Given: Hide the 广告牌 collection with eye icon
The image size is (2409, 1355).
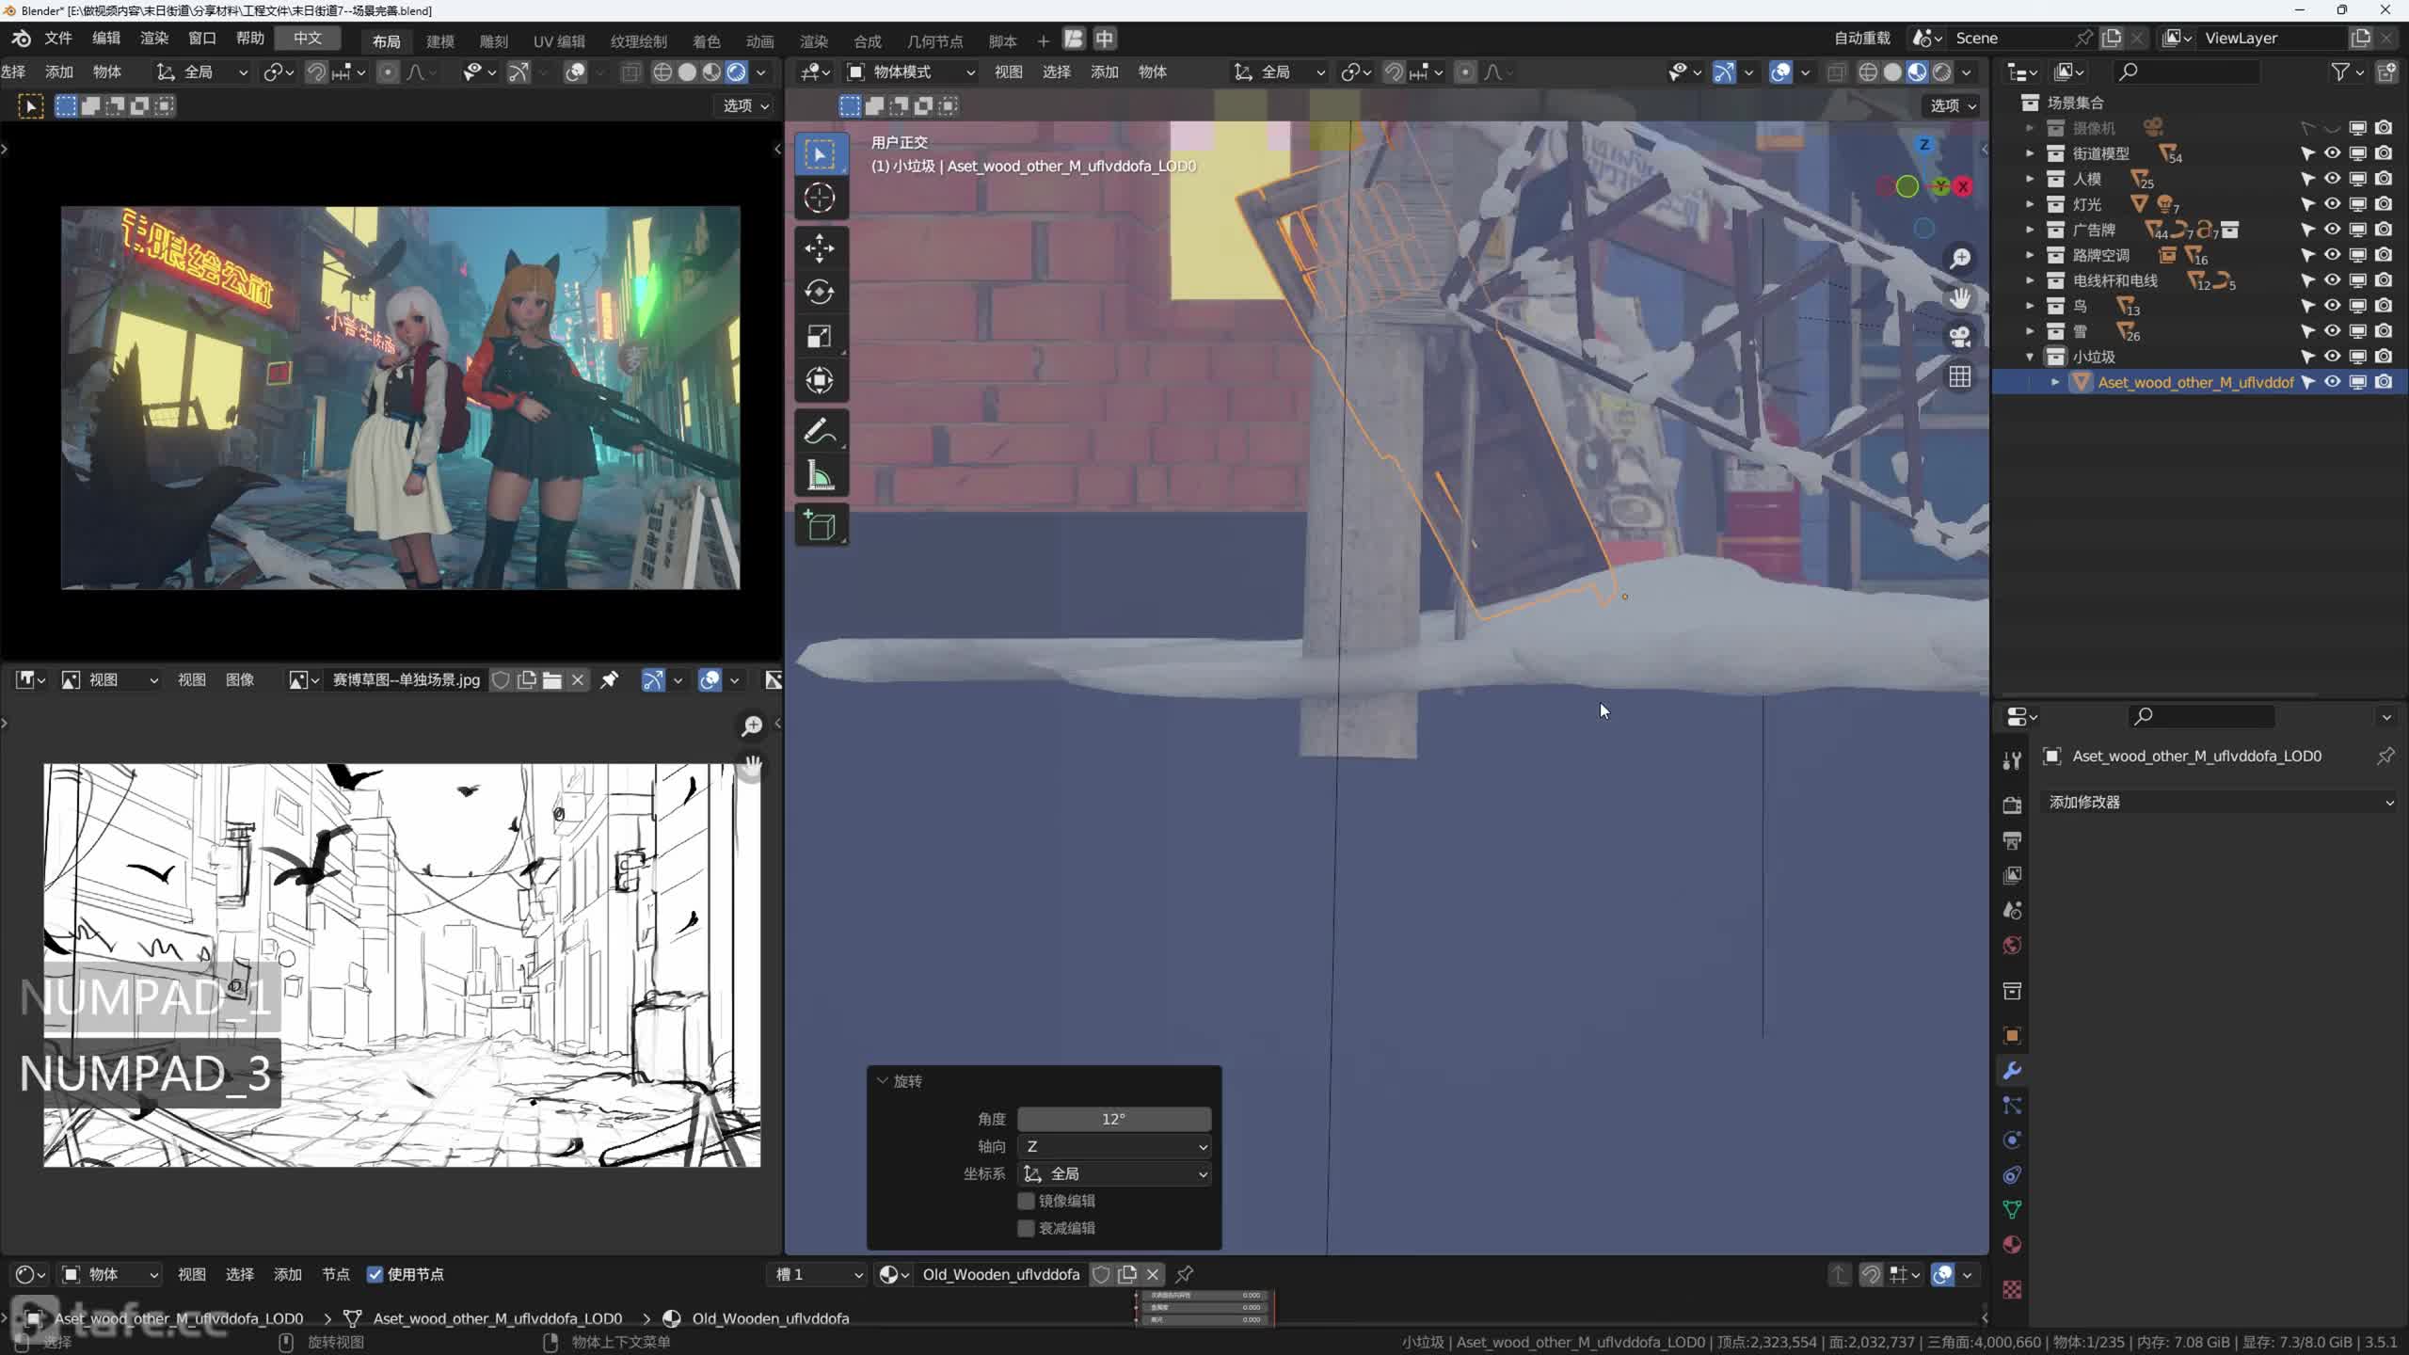Looking at the screenshot, I should 2333,230.
